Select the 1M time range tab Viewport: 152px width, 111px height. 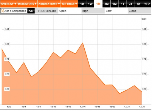point(98,4)
